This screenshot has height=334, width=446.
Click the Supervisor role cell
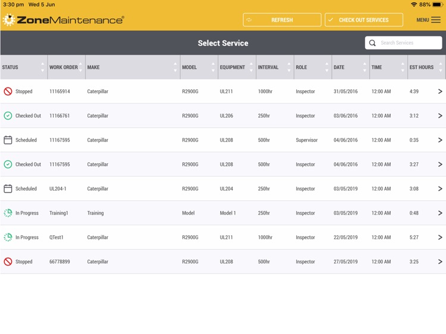click(x=307, y=140)
